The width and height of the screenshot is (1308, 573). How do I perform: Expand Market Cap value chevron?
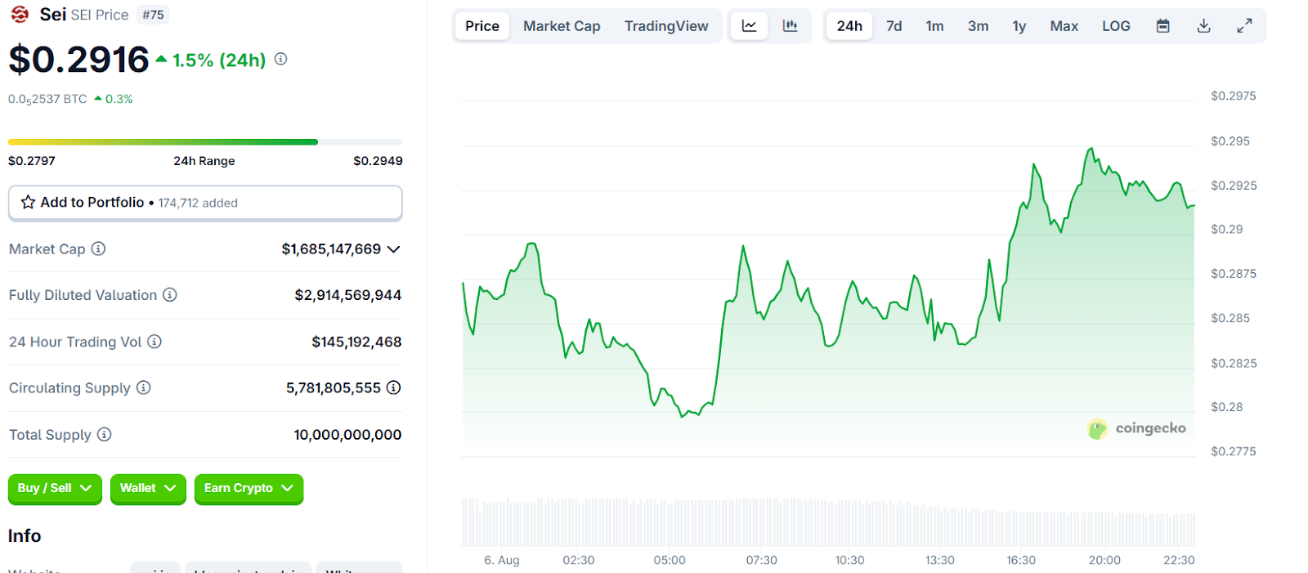(x=393, y=248)
